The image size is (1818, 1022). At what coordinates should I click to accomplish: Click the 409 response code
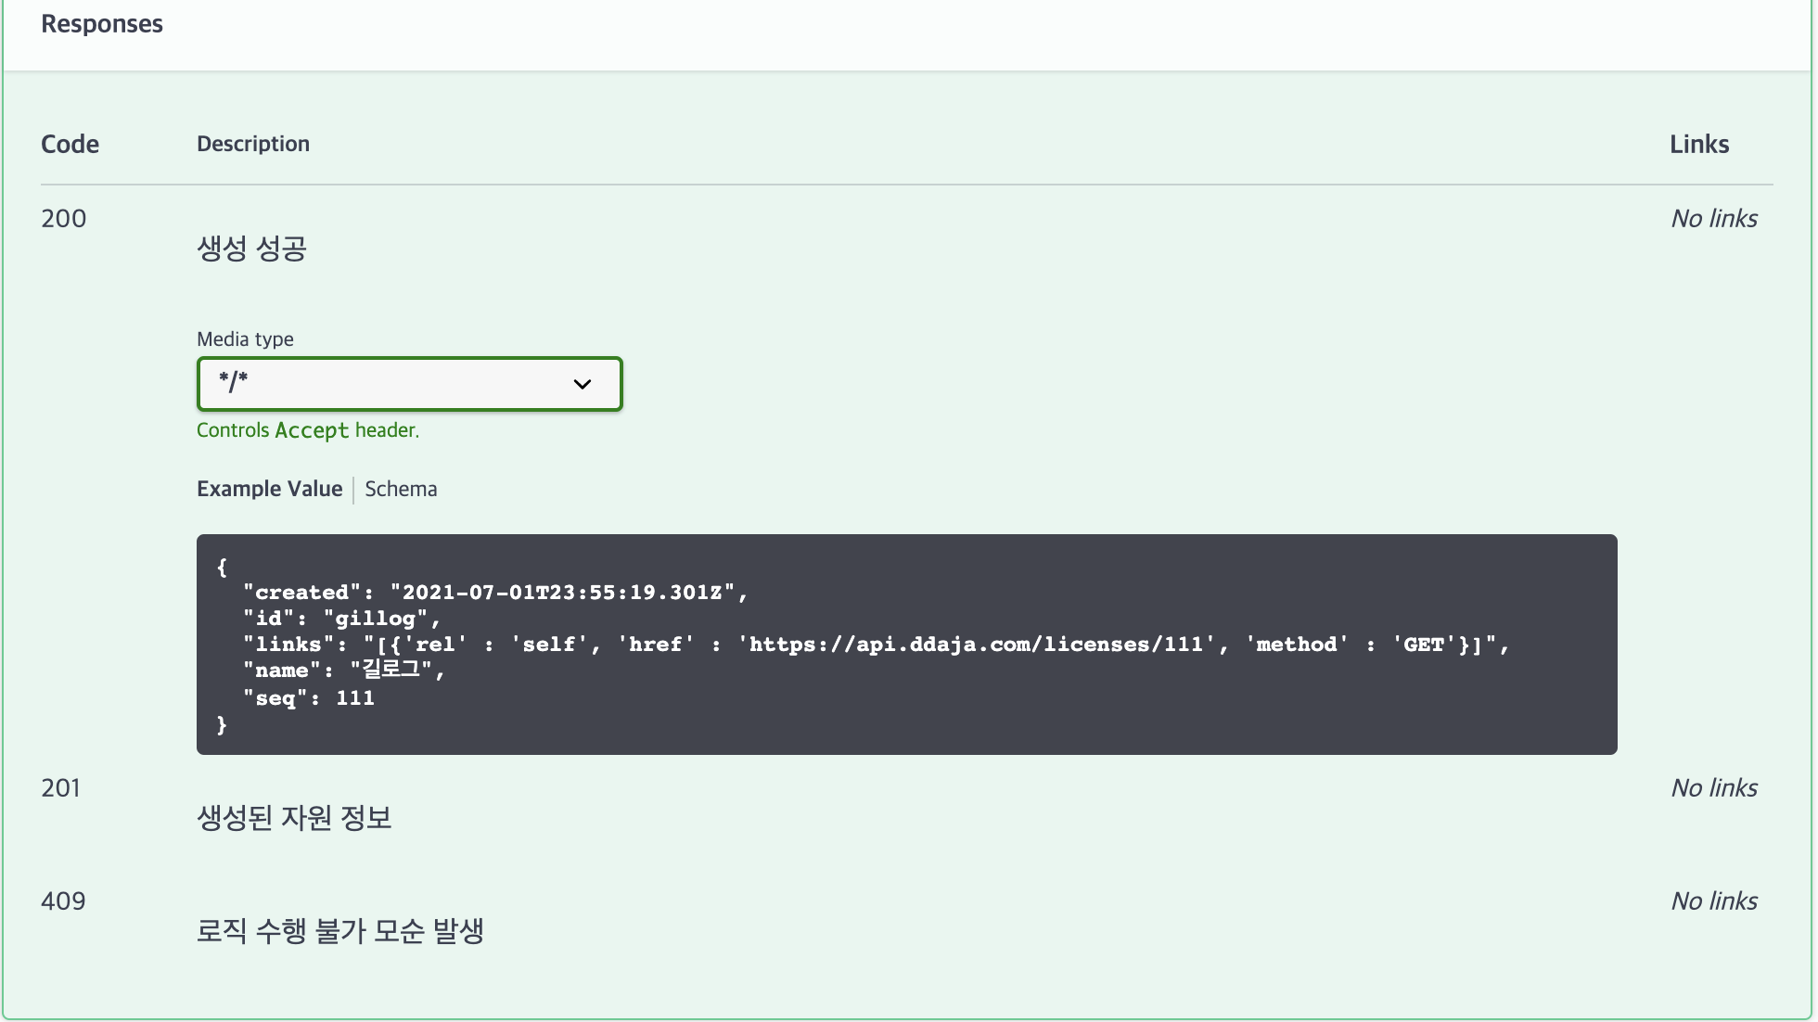coord(62,901)
